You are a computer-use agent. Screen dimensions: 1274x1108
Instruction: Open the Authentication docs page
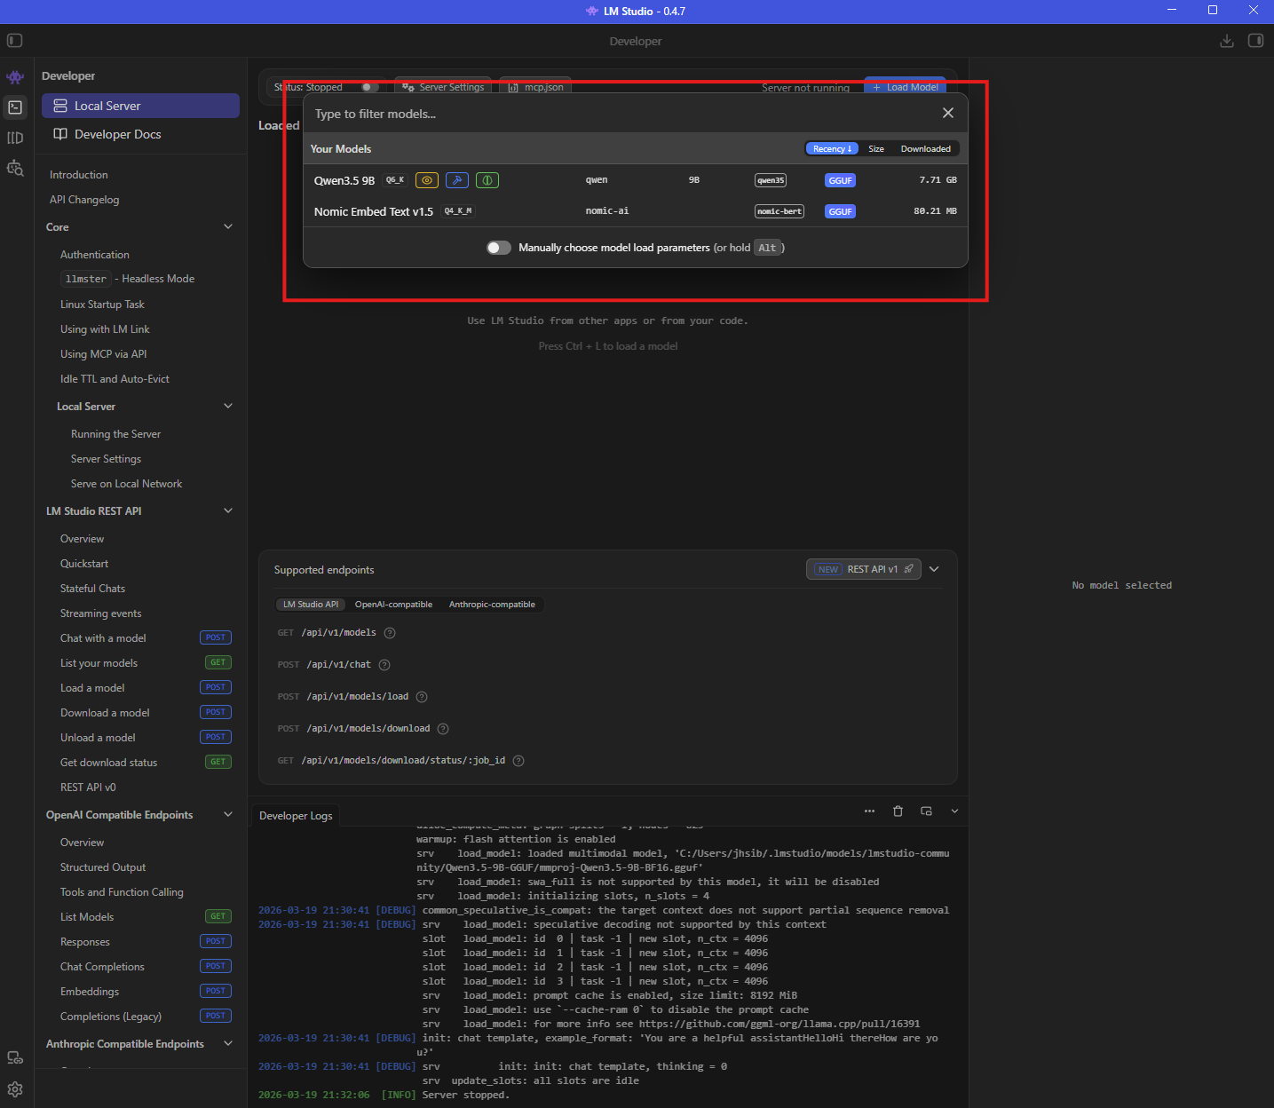coord(95,255)
